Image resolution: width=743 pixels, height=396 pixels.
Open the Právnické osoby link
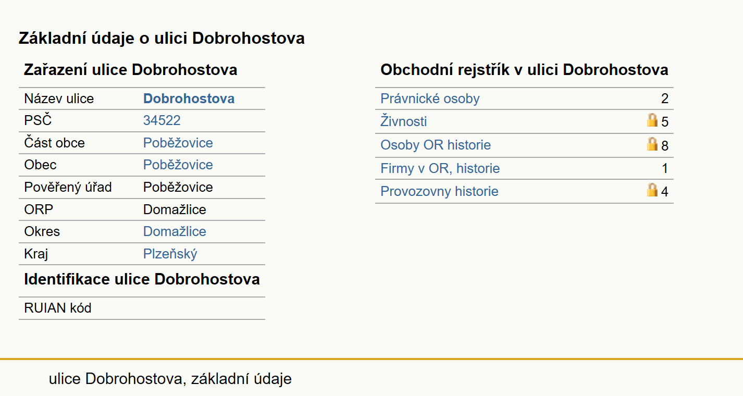click(x=430, y=98)
